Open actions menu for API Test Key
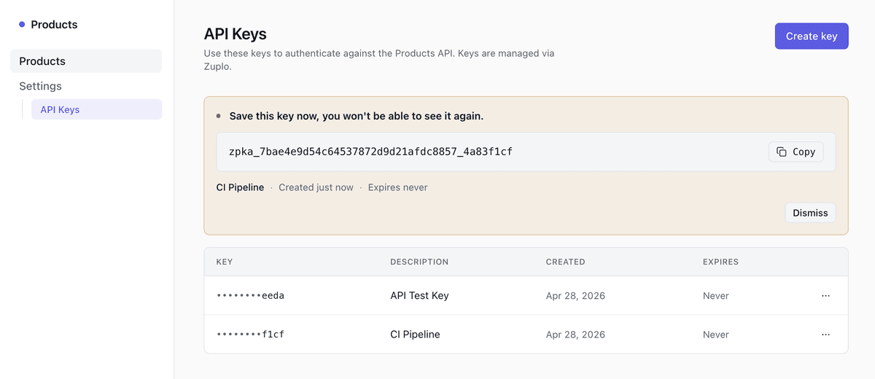 825,296
